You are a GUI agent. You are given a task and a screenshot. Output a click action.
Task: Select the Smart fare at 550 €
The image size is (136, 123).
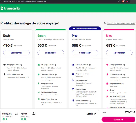tap(51, 53)
